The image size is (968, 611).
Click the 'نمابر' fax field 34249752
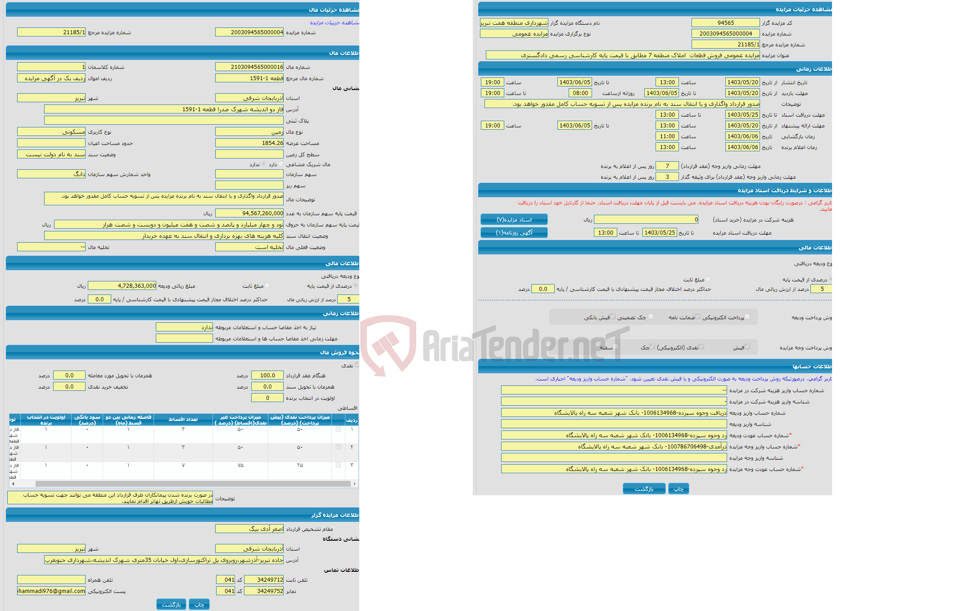click(264, 591)
